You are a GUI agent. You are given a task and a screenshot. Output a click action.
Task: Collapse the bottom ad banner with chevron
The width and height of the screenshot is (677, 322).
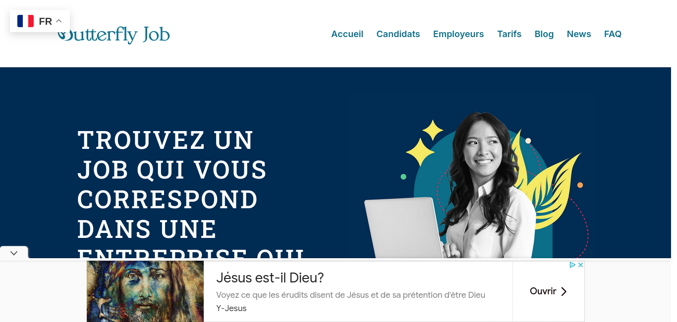[x=14, y=253]
